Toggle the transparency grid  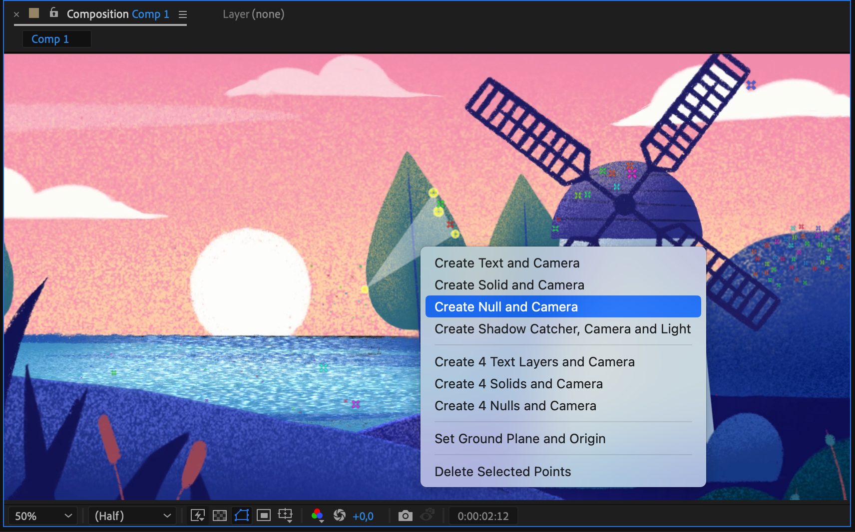tap(220, 516)
